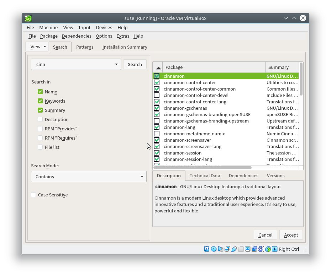Open the Options menu

tap(104, 36)
